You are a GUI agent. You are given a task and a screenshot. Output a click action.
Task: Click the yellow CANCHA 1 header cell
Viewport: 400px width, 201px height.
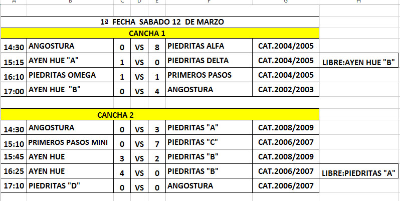160,33
